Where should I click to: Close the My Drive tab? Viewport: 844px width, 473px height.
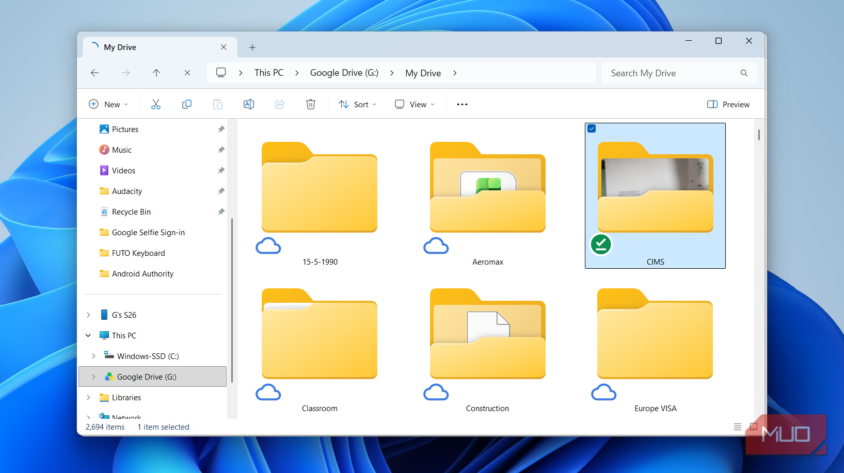point(224,47)
